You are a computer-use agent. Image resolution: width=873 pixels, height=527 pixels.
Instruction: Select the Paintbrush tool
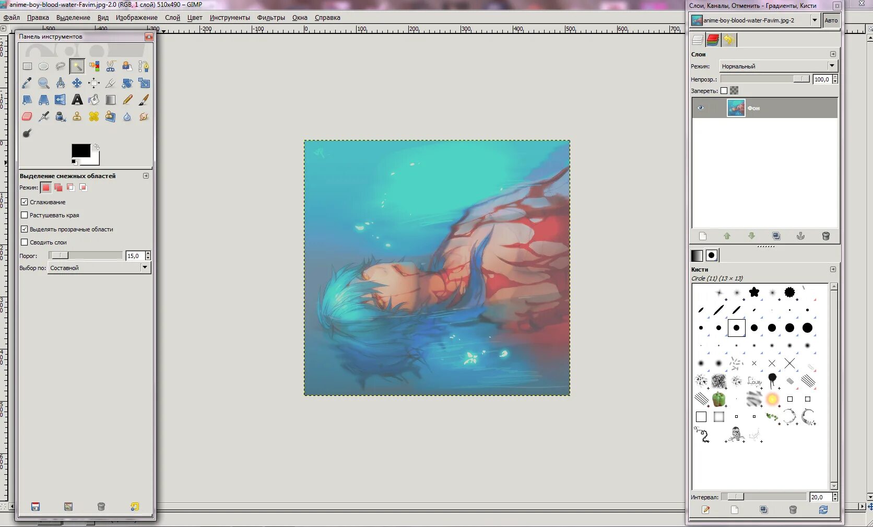point(144,100)
